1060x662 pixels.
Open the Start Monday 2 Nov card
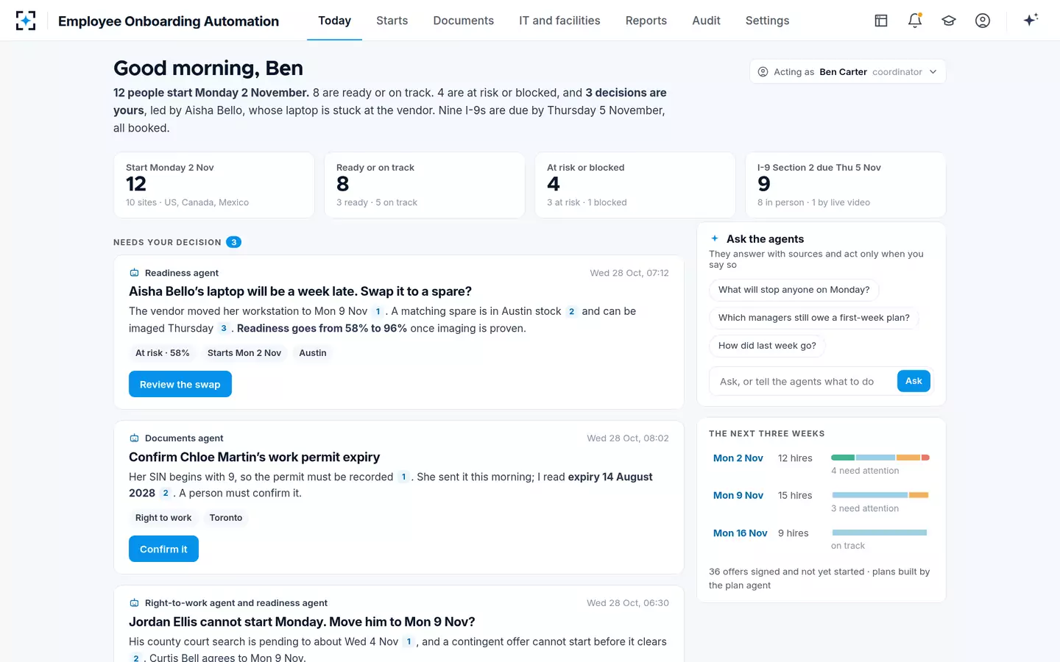click(x=214, y=185)
